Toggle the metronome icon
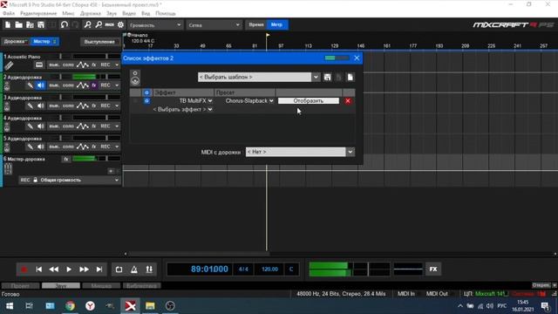Viewport: 558px width, 314px height. coord(134,270)
